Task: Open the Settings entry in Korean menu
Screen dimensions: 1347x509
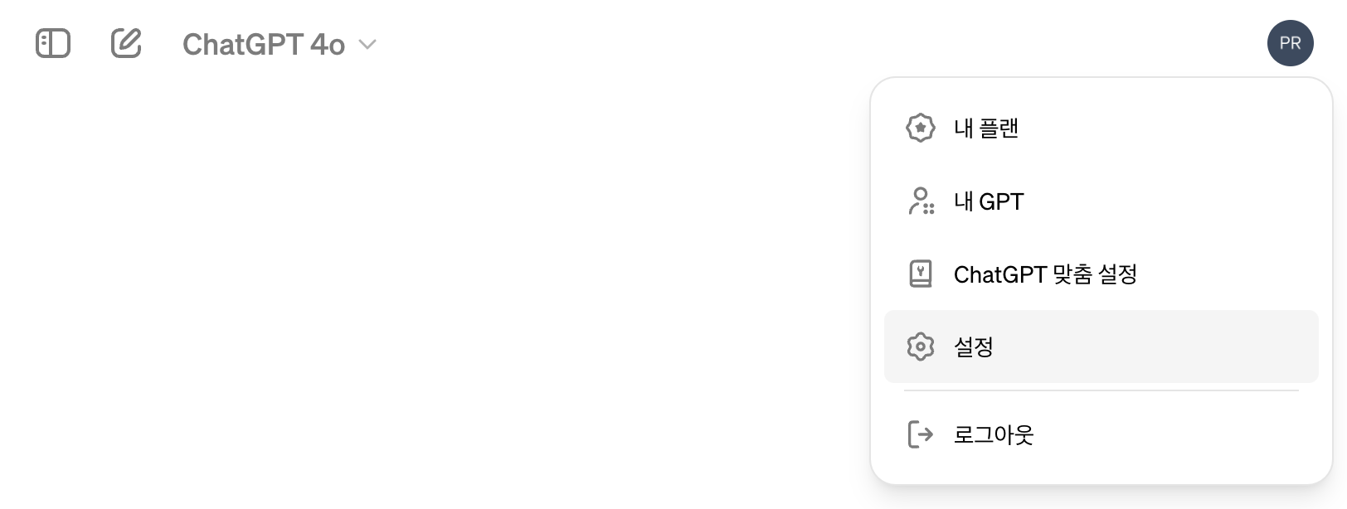Action: [973, 347]
